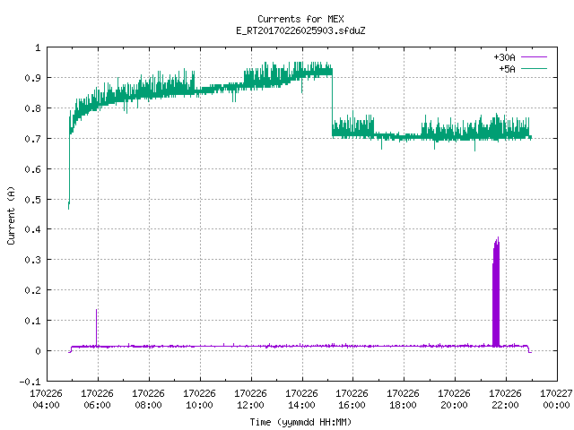Click the y-axis tick value 0.9
This screenshot has height=430, width=574.
point(32,78)
